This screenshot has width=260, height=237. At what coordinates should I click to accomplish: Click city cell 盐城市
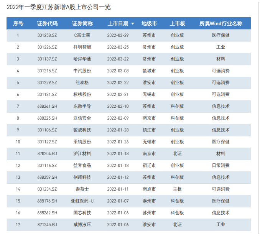149,71
